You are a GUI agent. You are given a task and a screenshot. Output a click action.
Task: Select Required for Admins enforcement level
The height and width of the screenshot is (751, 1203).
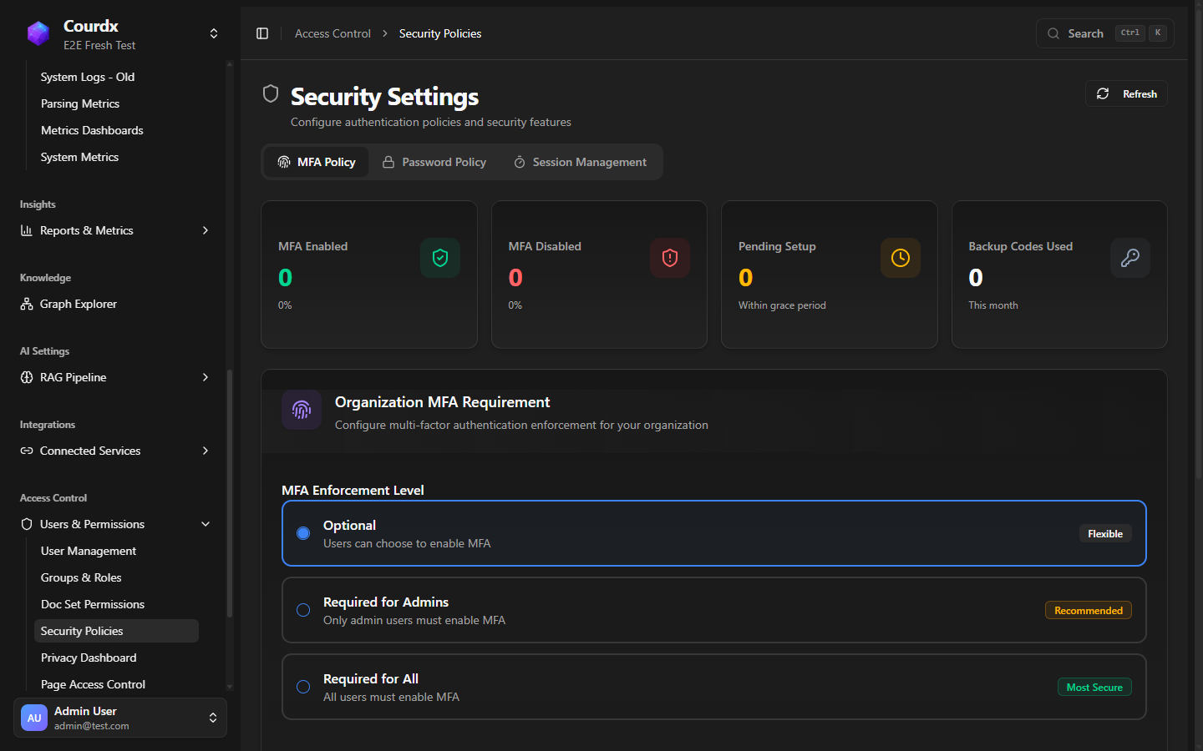pyautogui.click(x=302, y=610)
